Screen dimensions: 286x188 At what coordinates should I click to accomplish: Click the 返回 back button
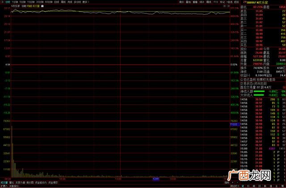click(x=236, y=2)
